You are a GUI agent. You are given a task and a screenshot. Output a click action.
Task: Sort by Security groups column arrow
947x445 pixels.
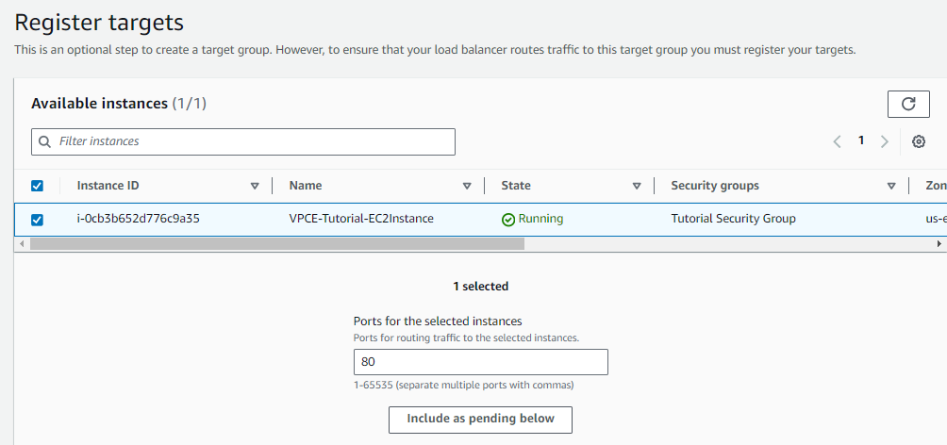pos(891,186)
